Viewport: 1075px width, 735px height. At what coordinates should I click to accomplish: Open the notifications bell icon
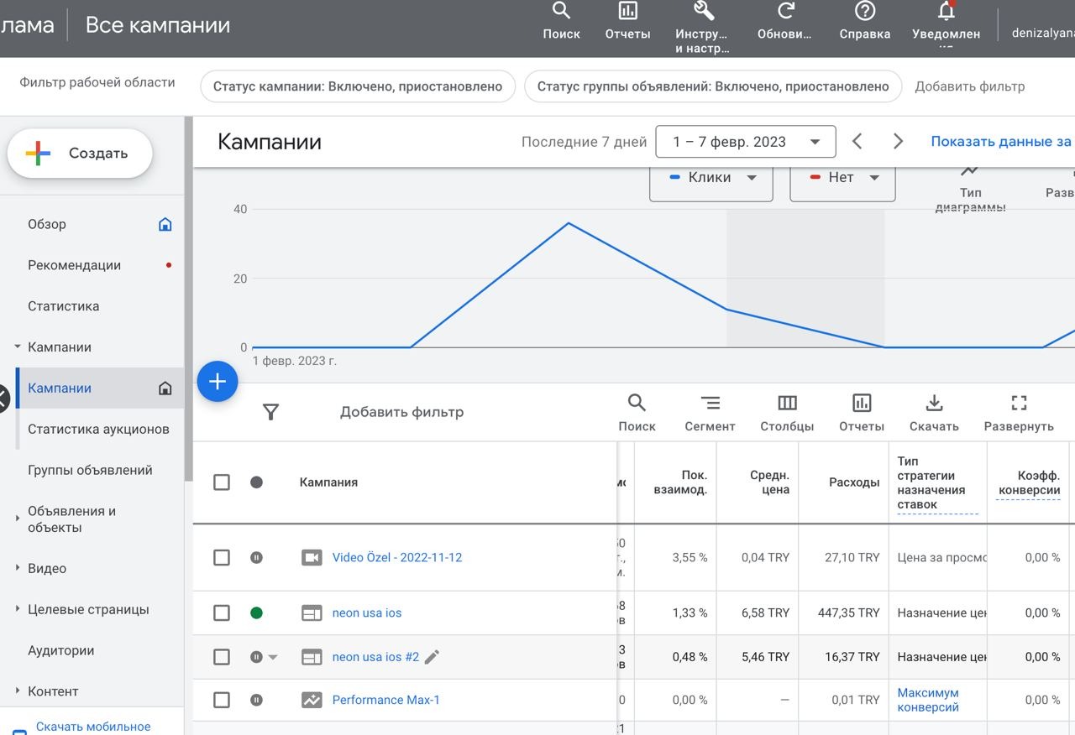coord(946,12)
